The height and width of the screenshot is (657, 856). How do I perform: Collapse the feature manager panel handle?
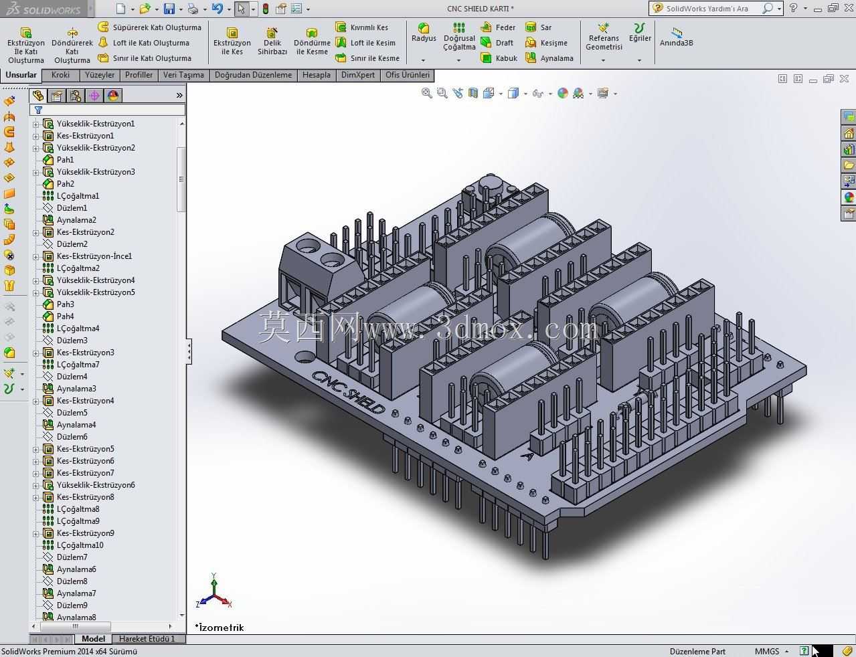click(x=189, y=351)
